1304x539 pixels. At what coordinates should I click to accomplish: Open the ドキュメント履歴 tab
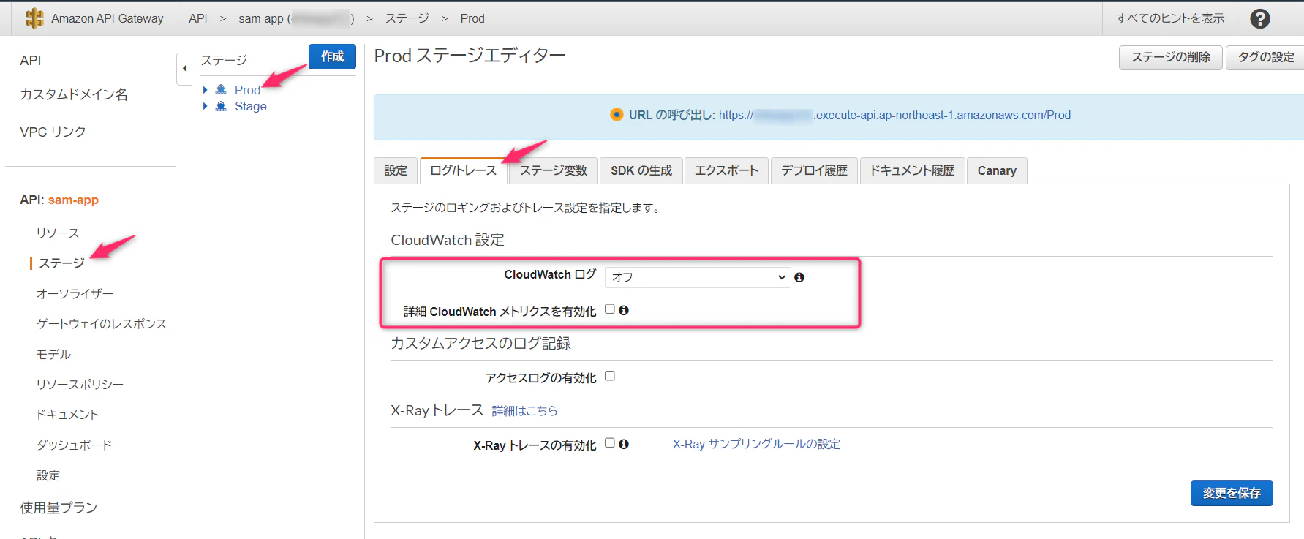[x=912, y=170]
